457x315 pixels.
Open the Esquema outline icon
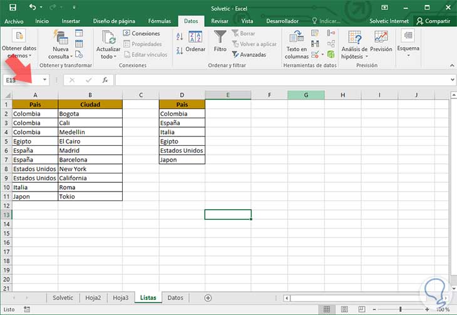pyautogui.click(x=408, y=36)
